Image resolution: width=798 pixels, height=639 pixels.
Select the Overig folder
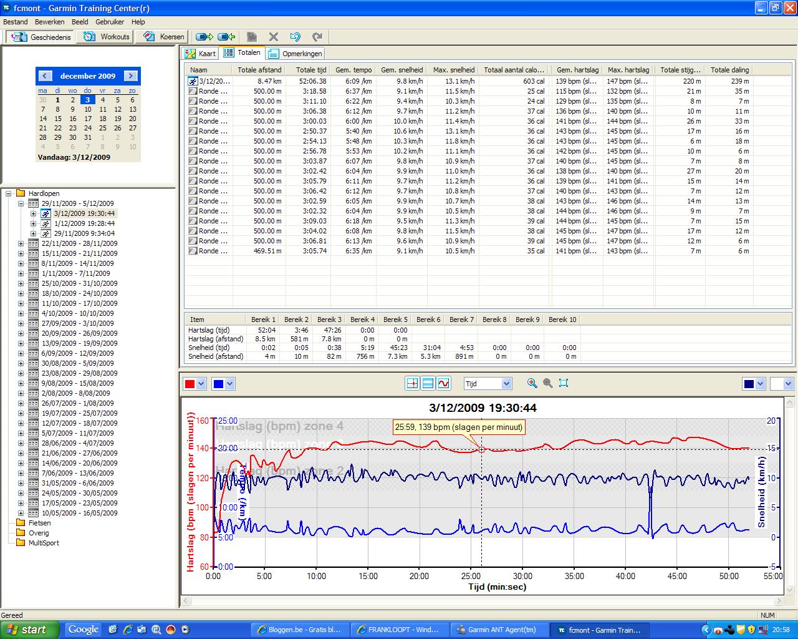[39, 533]
